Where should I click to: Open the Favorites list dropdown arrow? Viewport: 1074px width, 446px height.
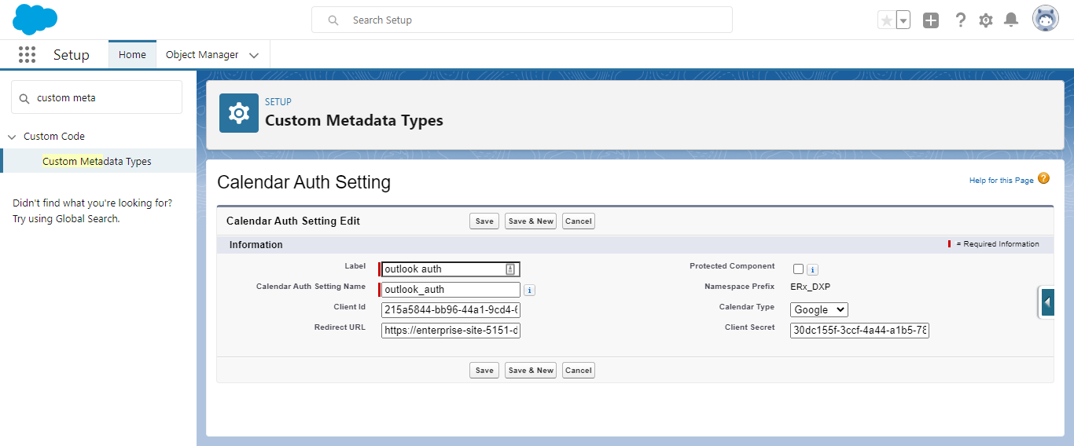[x=903, y=20]
